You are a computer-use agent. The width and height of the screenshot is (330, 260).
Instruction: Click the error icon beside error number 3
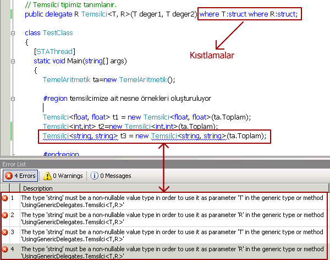(4, 232)
